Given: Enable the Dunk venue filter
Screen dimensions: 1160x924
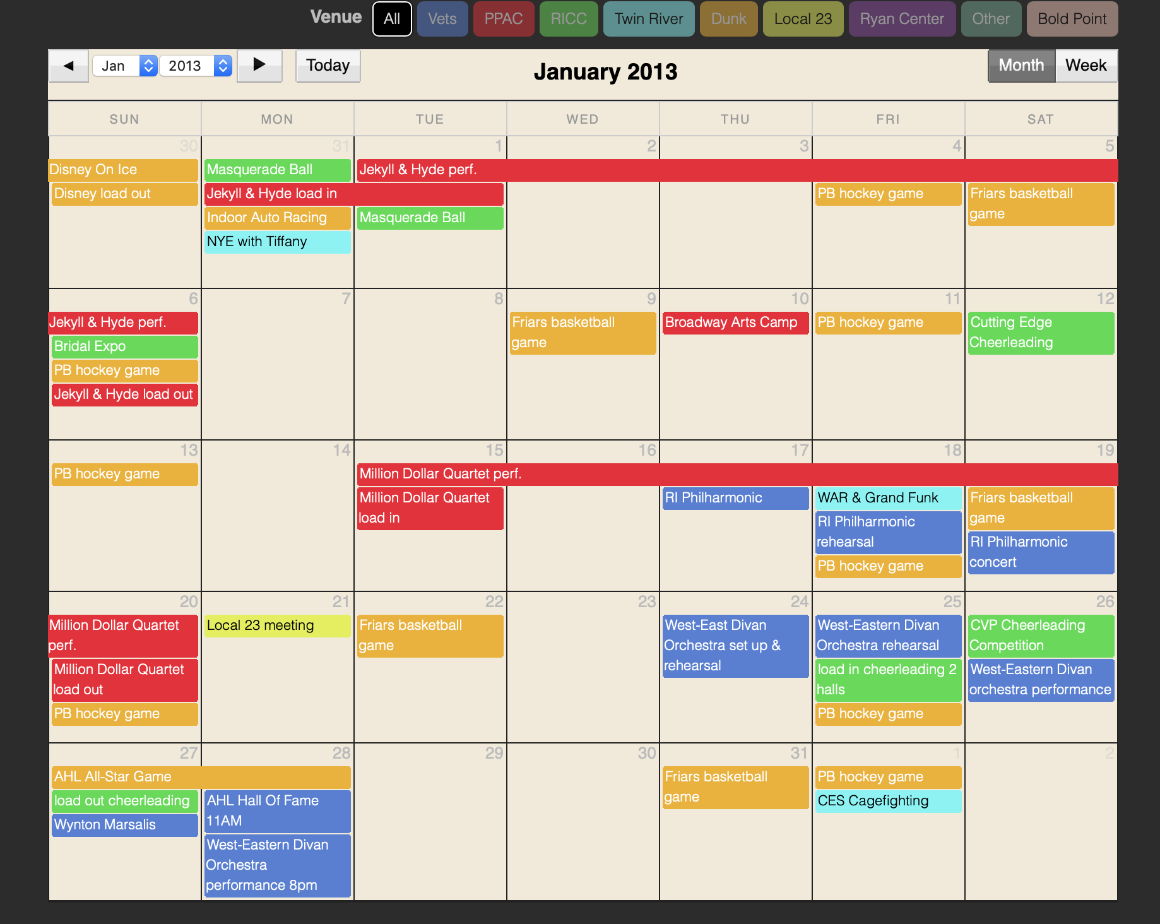Looking at the screenshot, I should point(728,19).
